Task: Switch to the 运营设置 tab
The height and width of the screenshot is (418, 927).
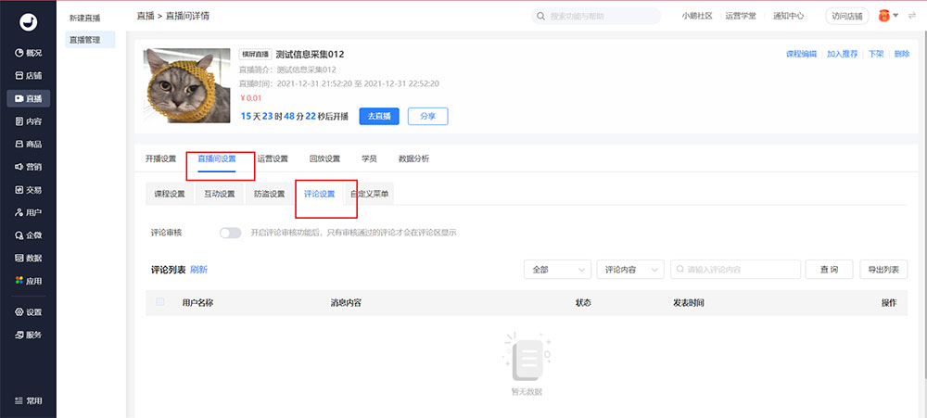Action: coord(273,158)
